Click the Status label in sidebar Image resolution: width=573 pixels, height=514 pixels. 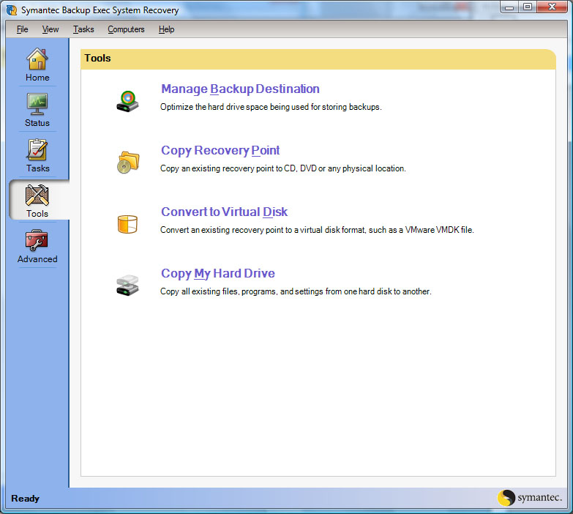click(37, 123)
